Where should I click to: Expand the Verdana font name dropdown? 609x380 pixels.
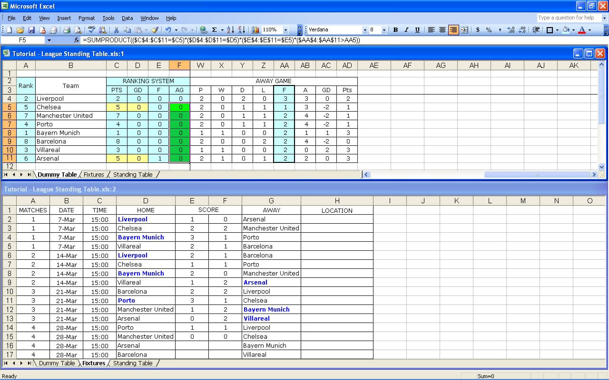pos(365,30)
